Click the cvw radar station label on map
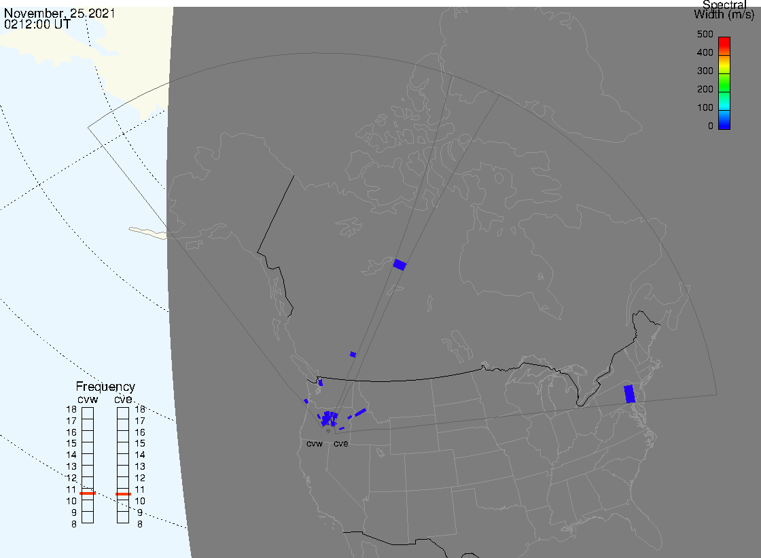Image resolution: width=761 pixels, height=558 pixels. [315, 444]
